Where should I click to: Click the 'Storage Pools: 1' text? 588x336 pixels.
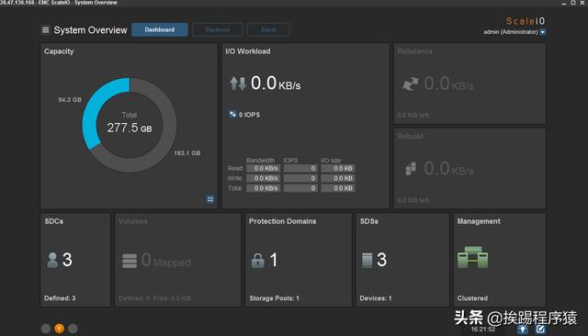(274, 298)
